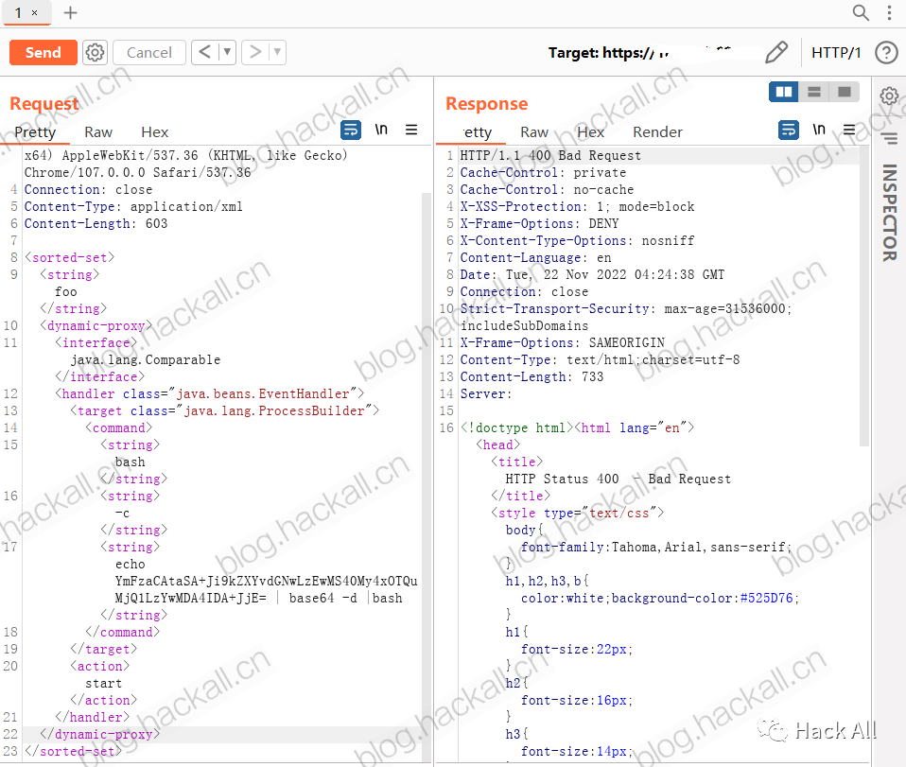Click the Connection: close request header
The image size is (906, 767).
click(x=88, y=189)
